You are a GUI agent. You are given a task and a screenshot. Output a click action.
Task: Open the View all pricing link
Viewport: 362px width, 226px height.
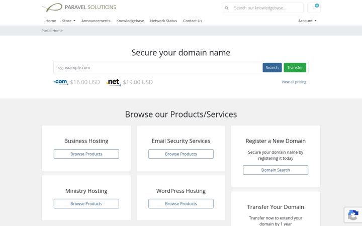pyautogui.click(x=294, y=82)
